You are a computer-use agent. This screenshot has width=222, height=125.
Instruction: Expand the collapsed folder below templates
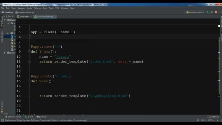pos(8,33)
